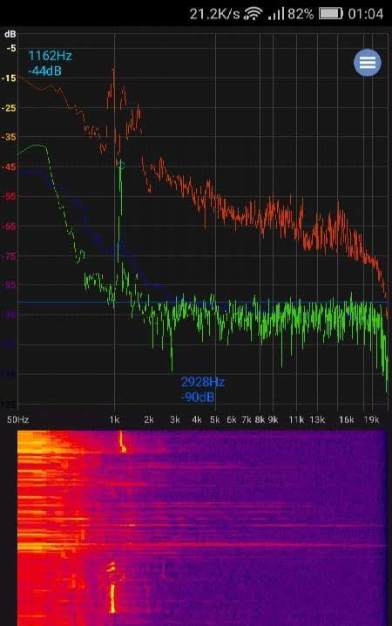The width and height of the screenshot is (392, 626).
Task: Tap the dB unit label on axis
Action: 10,34
